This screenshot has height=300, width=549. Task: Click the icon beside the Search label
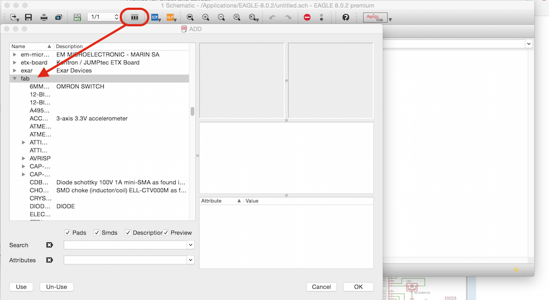pos(50,245)
